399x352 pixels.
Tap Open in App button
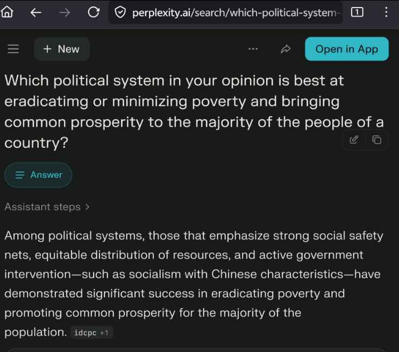(x=347, y=49)
